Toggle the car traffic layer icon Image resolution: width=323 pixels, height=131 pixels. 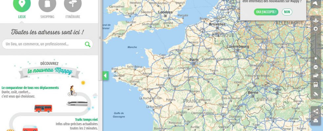pos(316,75)
